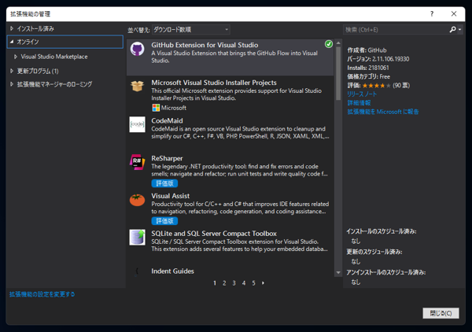472x332 pixels.
Task: Open the help question mark button
Action: [x=432, y=13]
